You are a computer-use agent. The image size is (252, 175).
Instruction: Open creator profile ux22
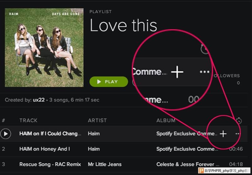39,100
